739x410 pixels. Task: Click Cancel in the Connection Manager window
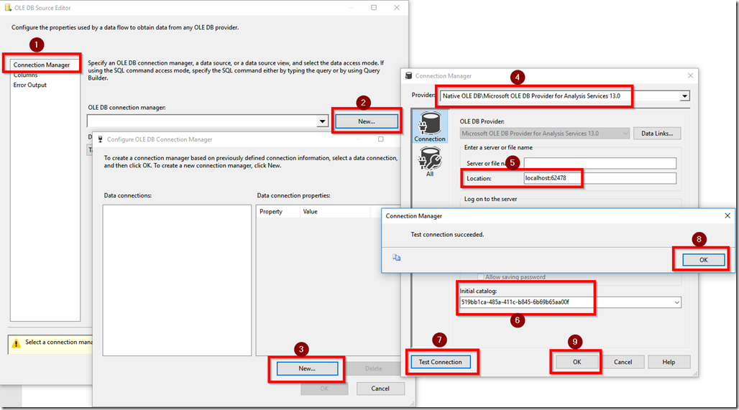[623, 362]
